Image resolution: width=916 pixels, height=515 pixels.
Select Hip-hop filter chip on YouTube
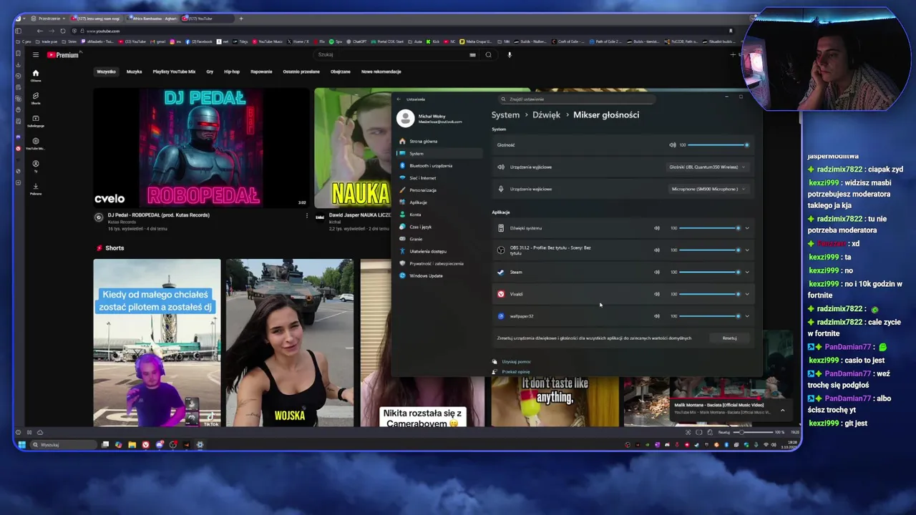232,72
